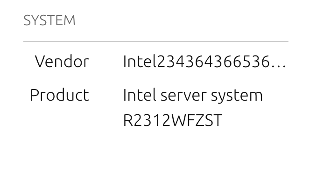
Task: Select the Intel server system product text
Action: coord(193,96)
